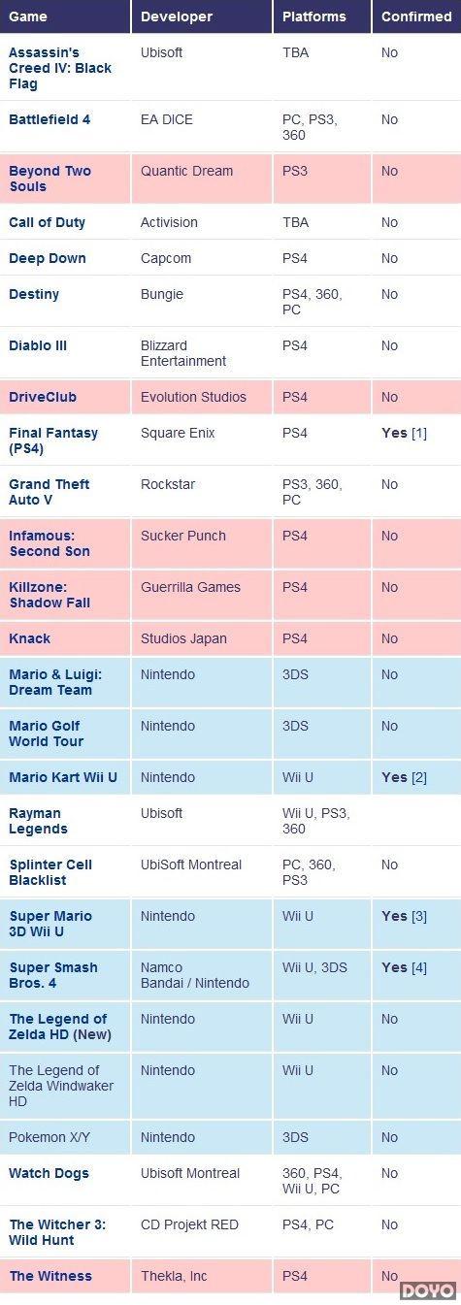Image resolution: width=461 pixels, height=1305 pixels.
Task: Open the Infamous: Second Son link
Action: tap(49, 543)
